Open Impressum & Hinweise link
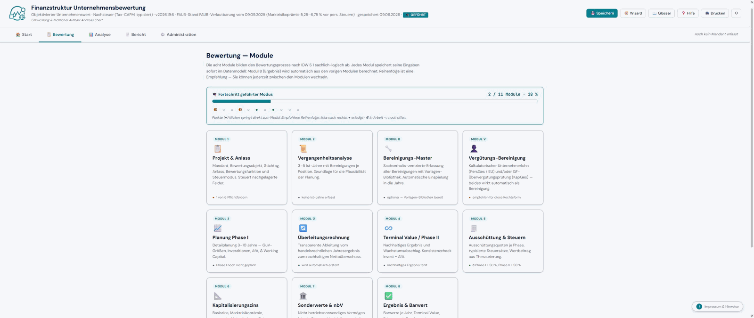 [x=717, y=307]
